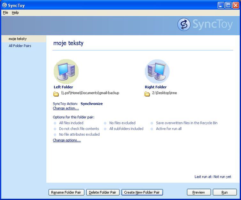Click the Preview button

pyautogui.click(x=199, y=192)
